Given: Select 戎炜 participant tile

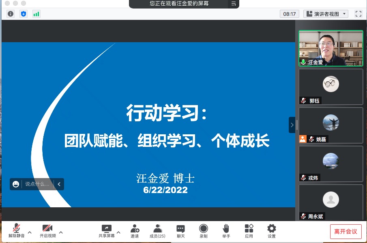Looking at the screenshot, I should [331, 164].
